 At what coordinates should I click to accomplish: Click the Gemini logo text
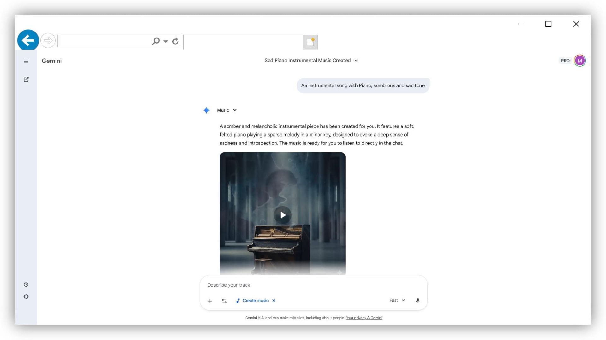coord(51,61)
